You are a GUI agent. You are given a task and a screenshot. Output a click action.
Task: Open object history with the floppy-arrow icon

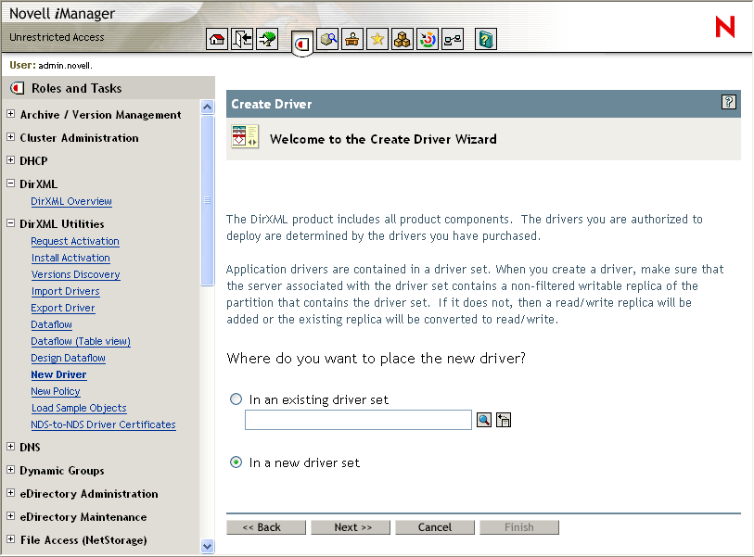click(504, 419)
